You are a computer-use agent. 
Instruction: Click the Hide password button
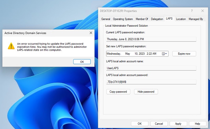click(x=146, y=92)
